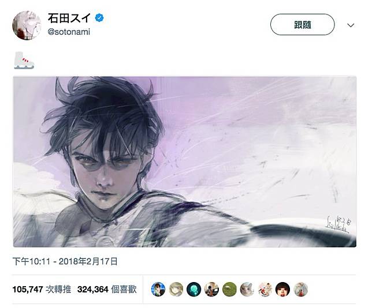Click the 石田スイ display name
The image size is (372, 308).
pyautogui.click(x=69, y=18)
